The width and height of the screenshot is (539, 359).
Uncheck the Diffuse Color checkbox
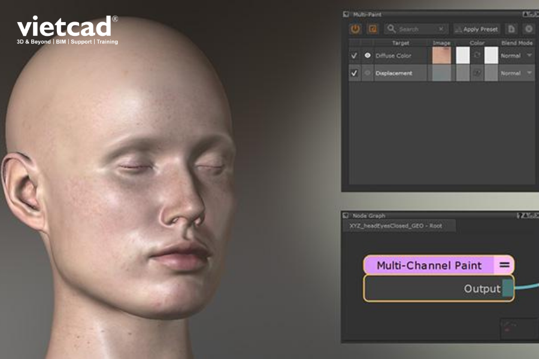(354, 55)
